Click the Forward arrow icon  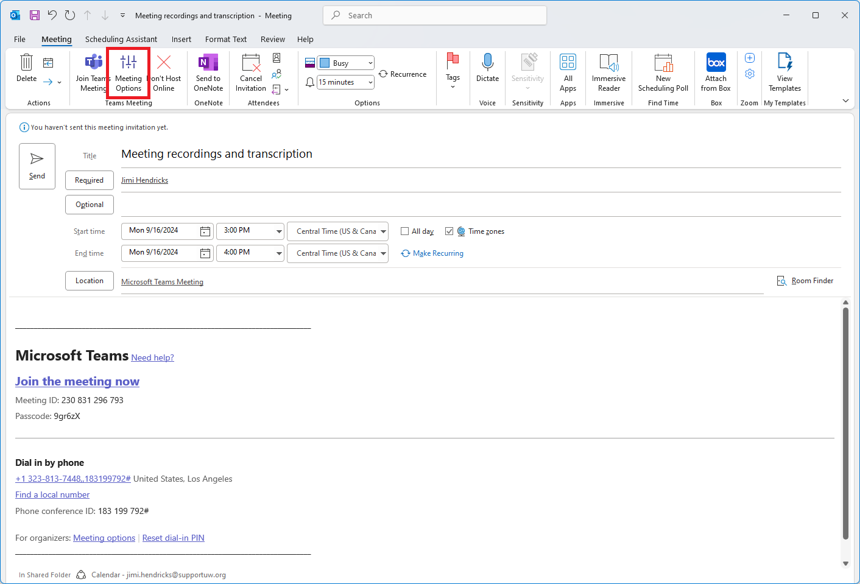[48, 82]
